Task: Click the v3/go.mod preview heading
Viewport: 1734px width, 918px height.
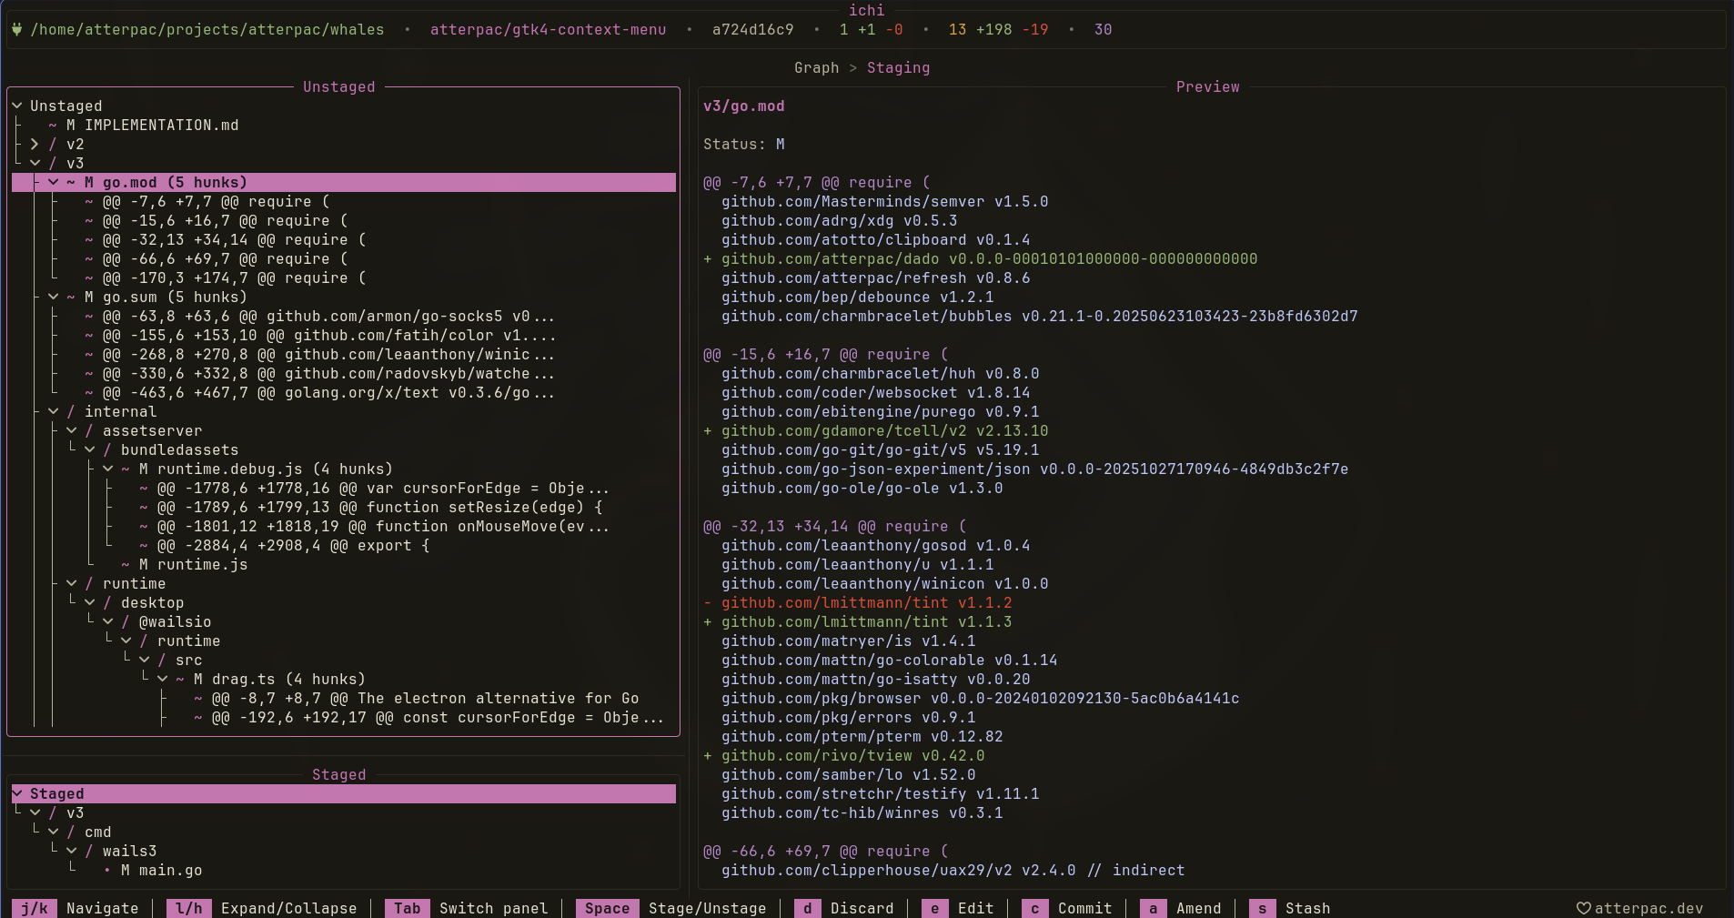Action: 743,106
